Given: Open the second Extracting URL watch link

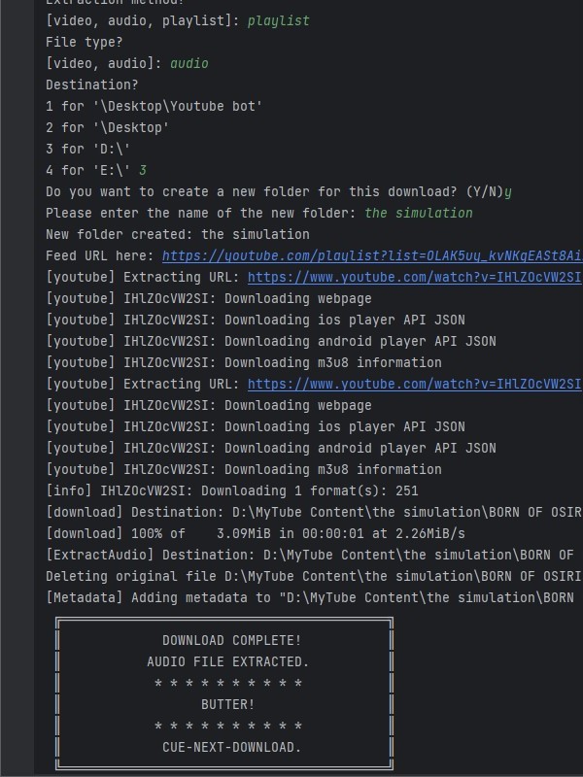Looking at the screenshot, I should click(414, 384).
